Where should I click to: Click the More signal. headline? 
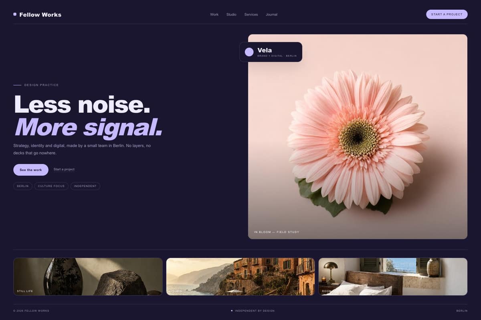(x=89, y=127)
